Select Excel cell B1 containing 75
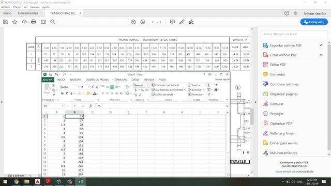331x186 pixels. click(74, 116)
